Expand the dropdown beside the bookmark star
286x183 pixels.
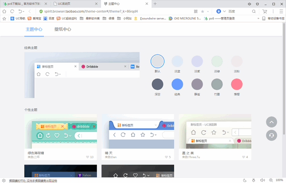208,11
